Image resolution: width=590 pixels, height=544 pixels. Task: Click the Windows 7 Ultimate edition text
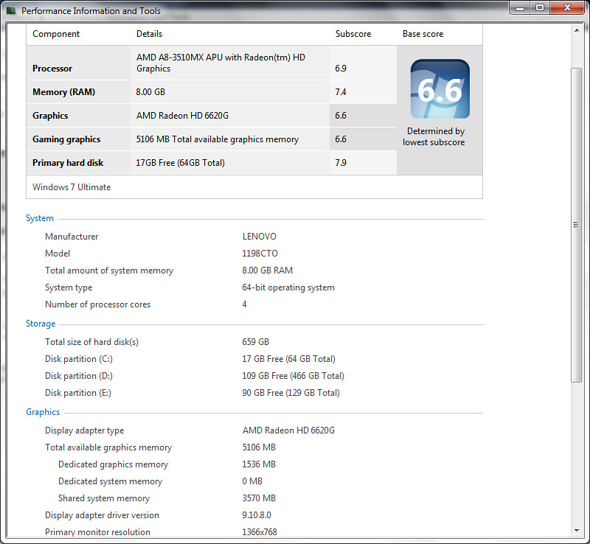pyautogui.click(x=72, y=187)
